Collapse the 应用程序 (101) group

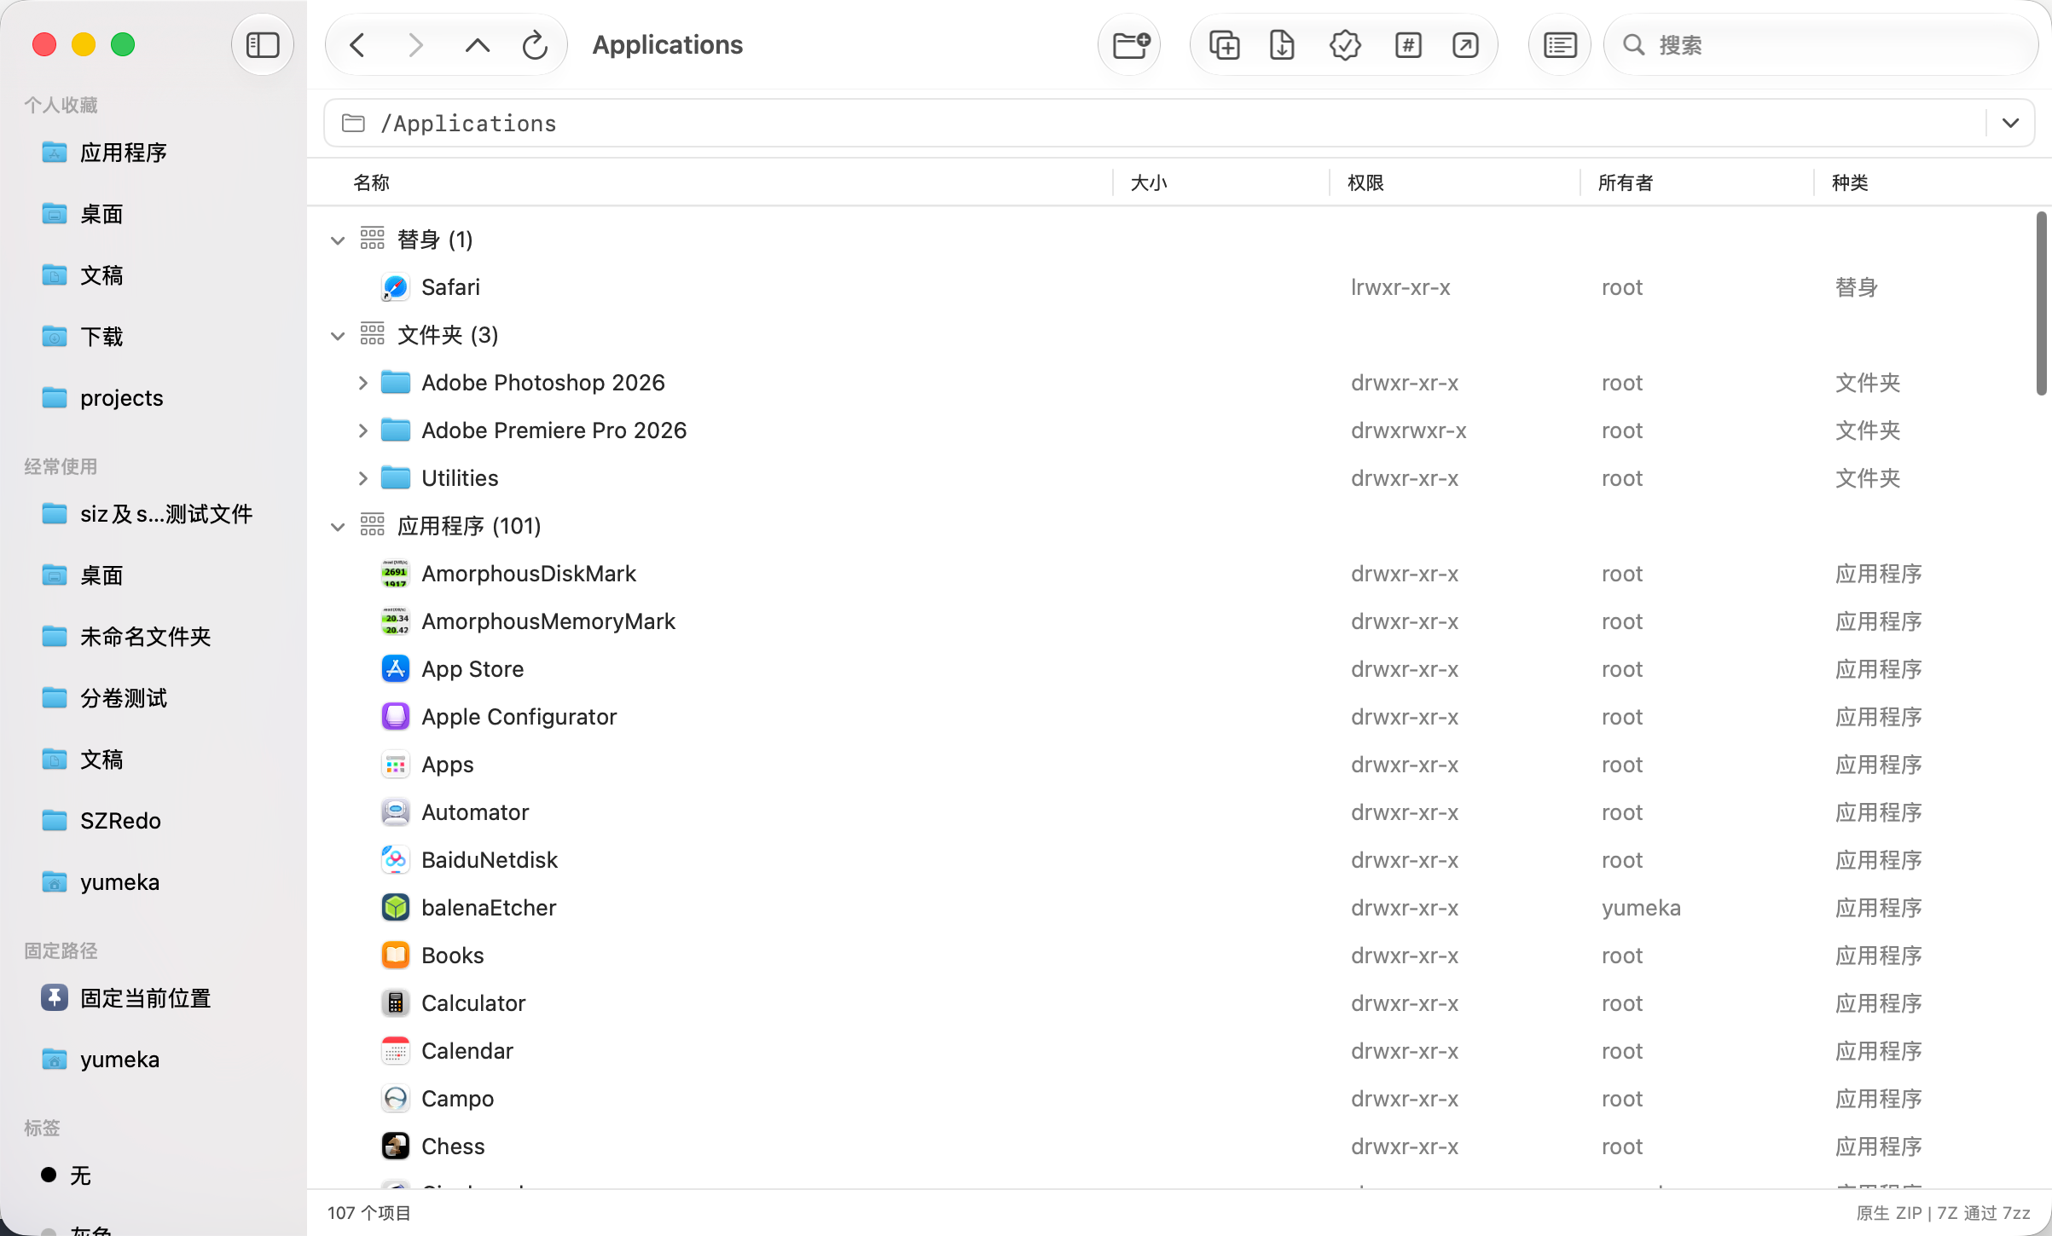pos(338,527)
